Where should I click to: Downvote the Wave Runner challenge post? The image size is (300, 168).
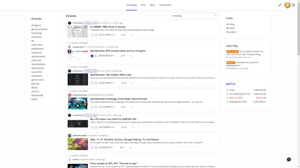pyautogui.click(x=96, y=107)
